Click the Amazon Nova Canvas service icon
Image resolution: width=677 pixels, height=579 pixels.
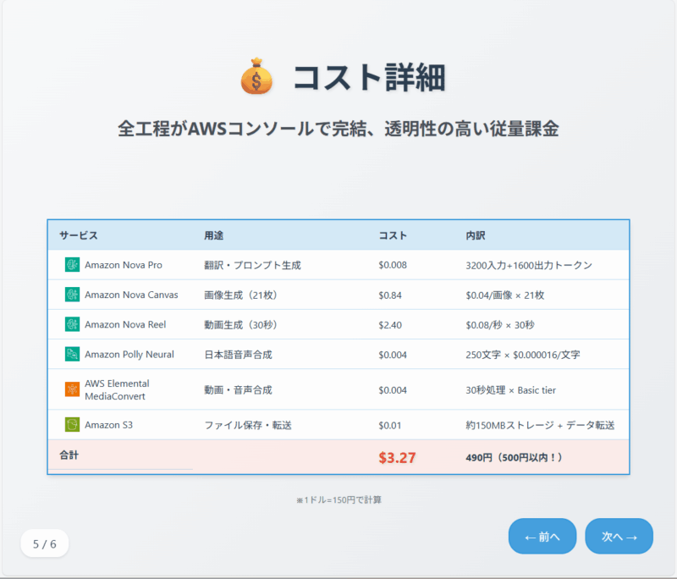72,295
